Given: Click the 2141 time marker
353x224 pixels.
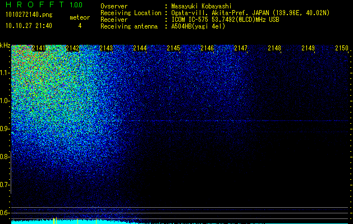Looking at the screenshot, I should [x=39, y=48].
